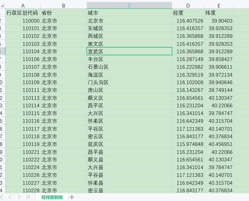Viewport: 249px width, 201px height.
Task: Select the 密云区 cell
Action: [129, 136]
